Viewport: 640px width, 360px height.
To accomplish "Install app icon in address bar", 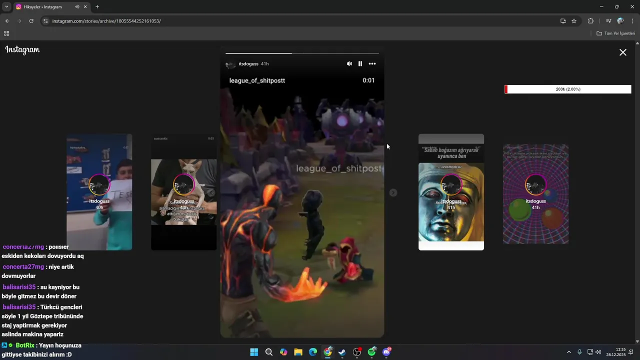I will point(563,21).
